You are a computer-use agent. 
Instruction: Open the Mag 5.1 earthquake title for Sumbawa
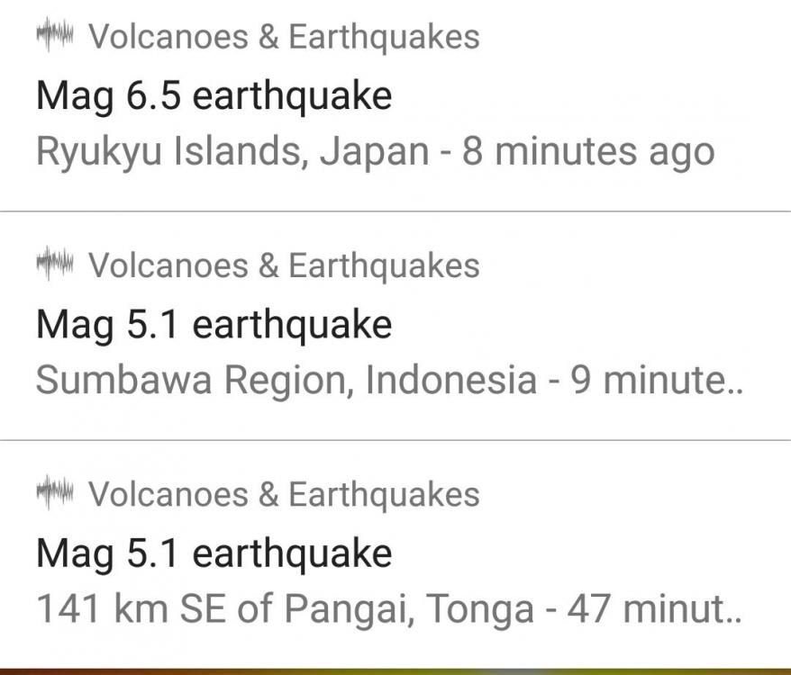(214, 324)
